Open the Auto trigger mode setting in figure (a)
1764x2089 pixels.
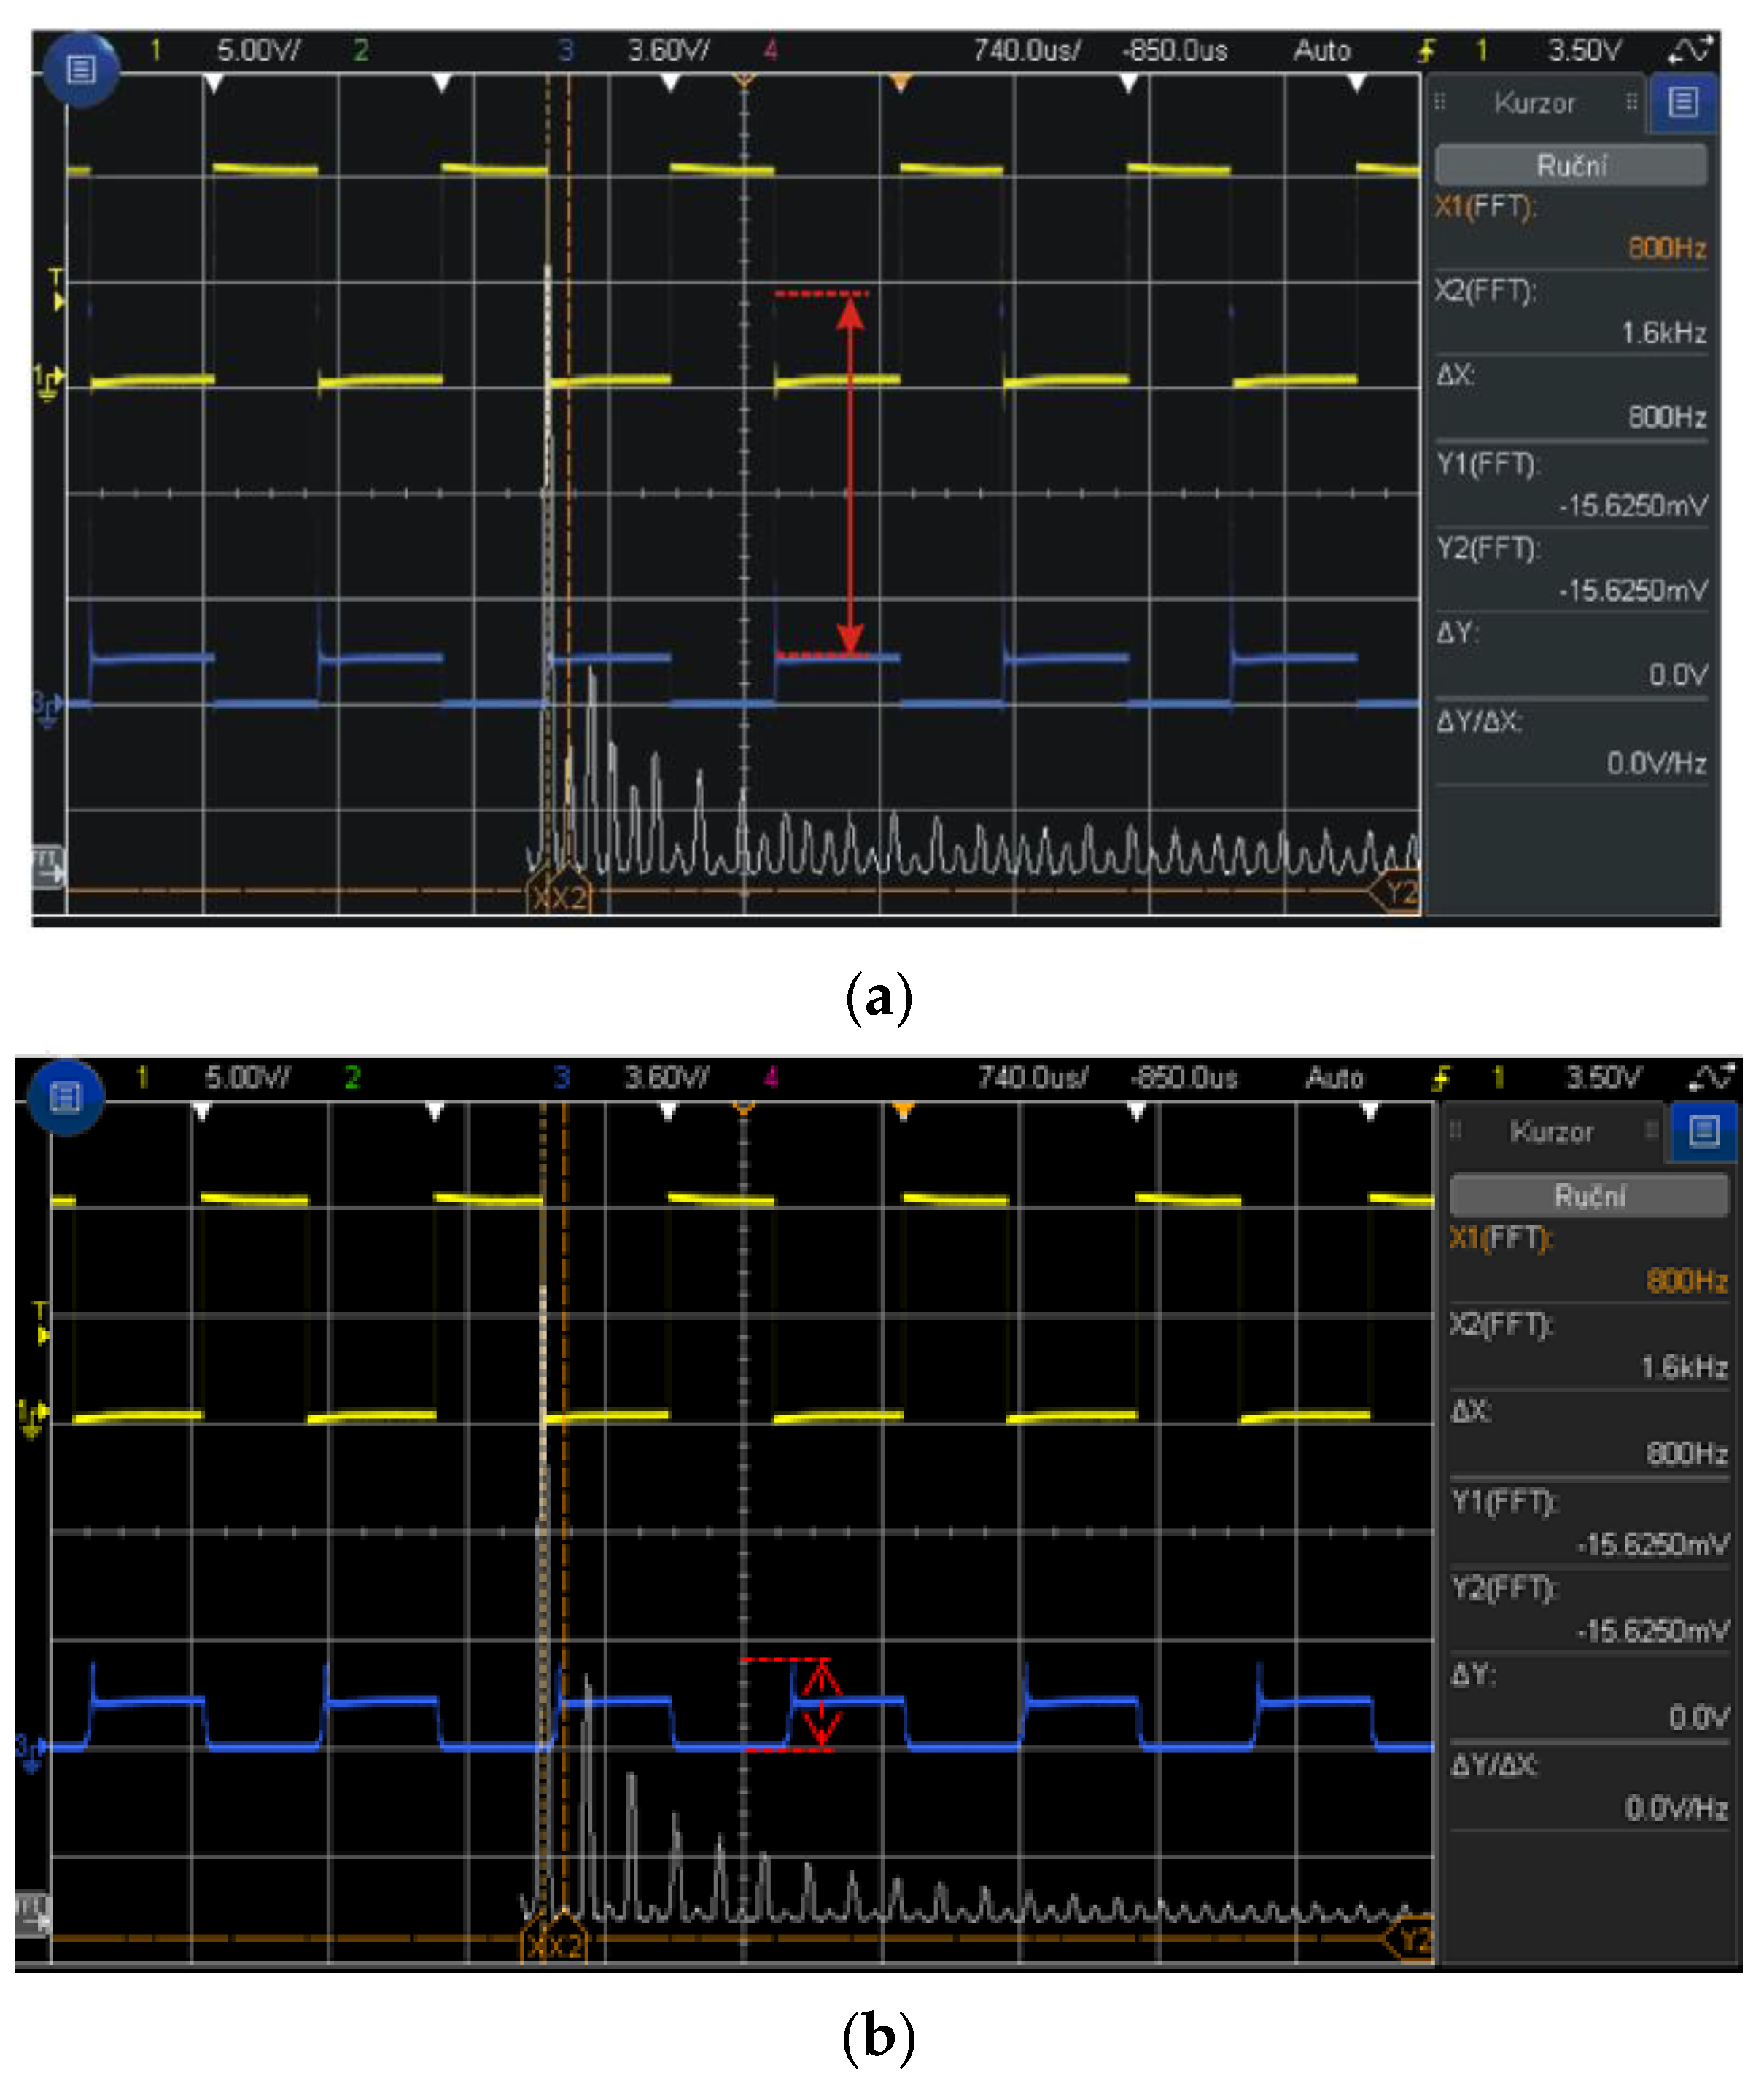point(1322,50)
